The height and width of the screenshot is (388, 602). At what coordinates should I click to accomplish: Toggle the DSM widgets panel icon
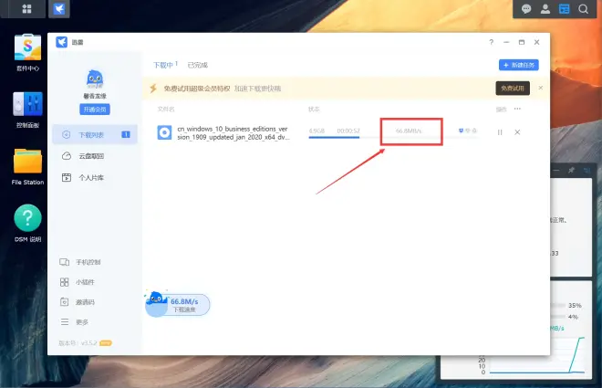point(564,9)
